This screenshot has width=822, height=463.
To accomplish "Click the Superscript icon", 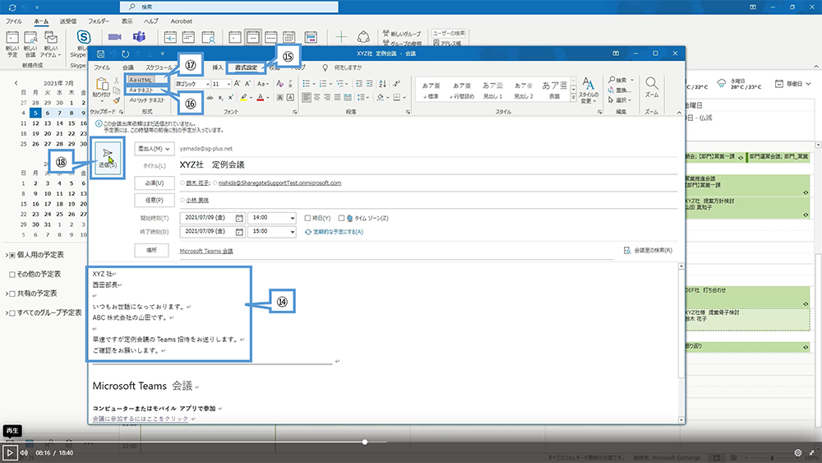I will [x=231, y=98].
